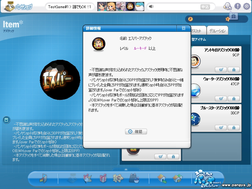Select the blue star Aztec ball thumbnail
The height and width of the screenshot is (189, 252).
(x=195, y=118)
